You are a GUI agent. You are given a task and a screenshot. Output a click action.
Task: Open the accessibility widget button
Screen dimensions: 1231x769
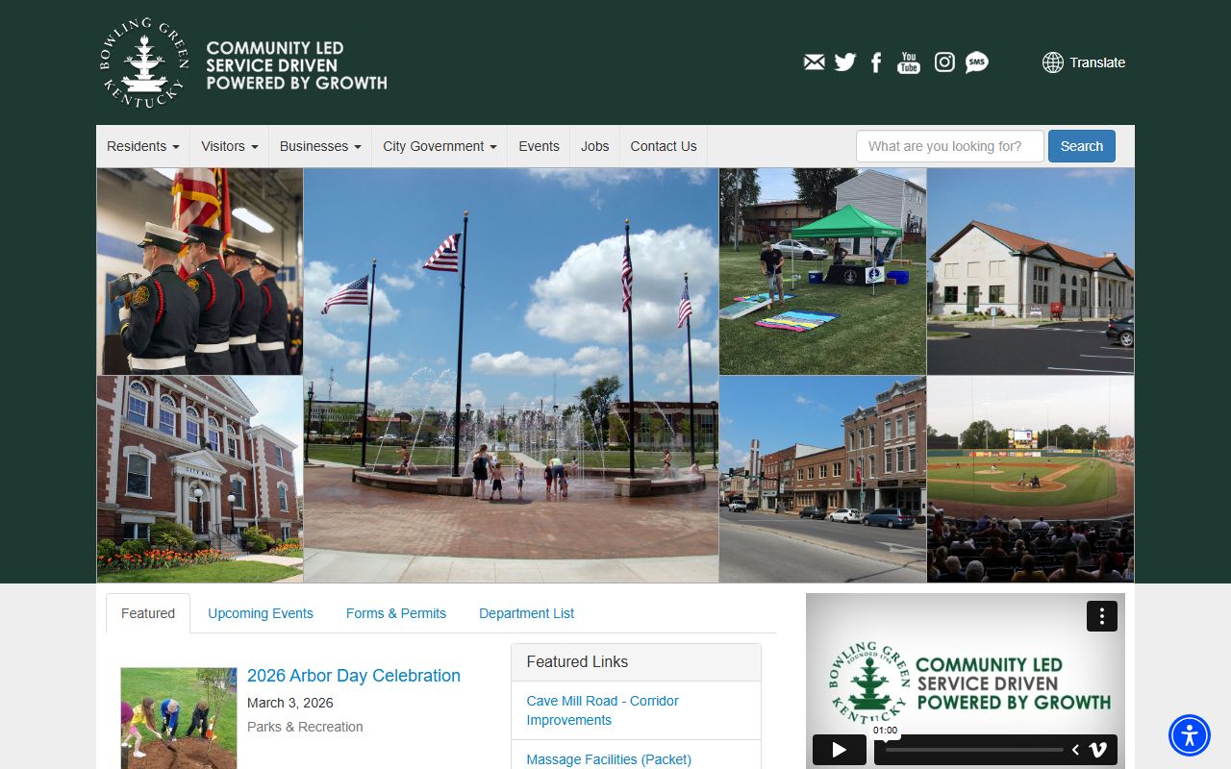(x=1190, y=735)
